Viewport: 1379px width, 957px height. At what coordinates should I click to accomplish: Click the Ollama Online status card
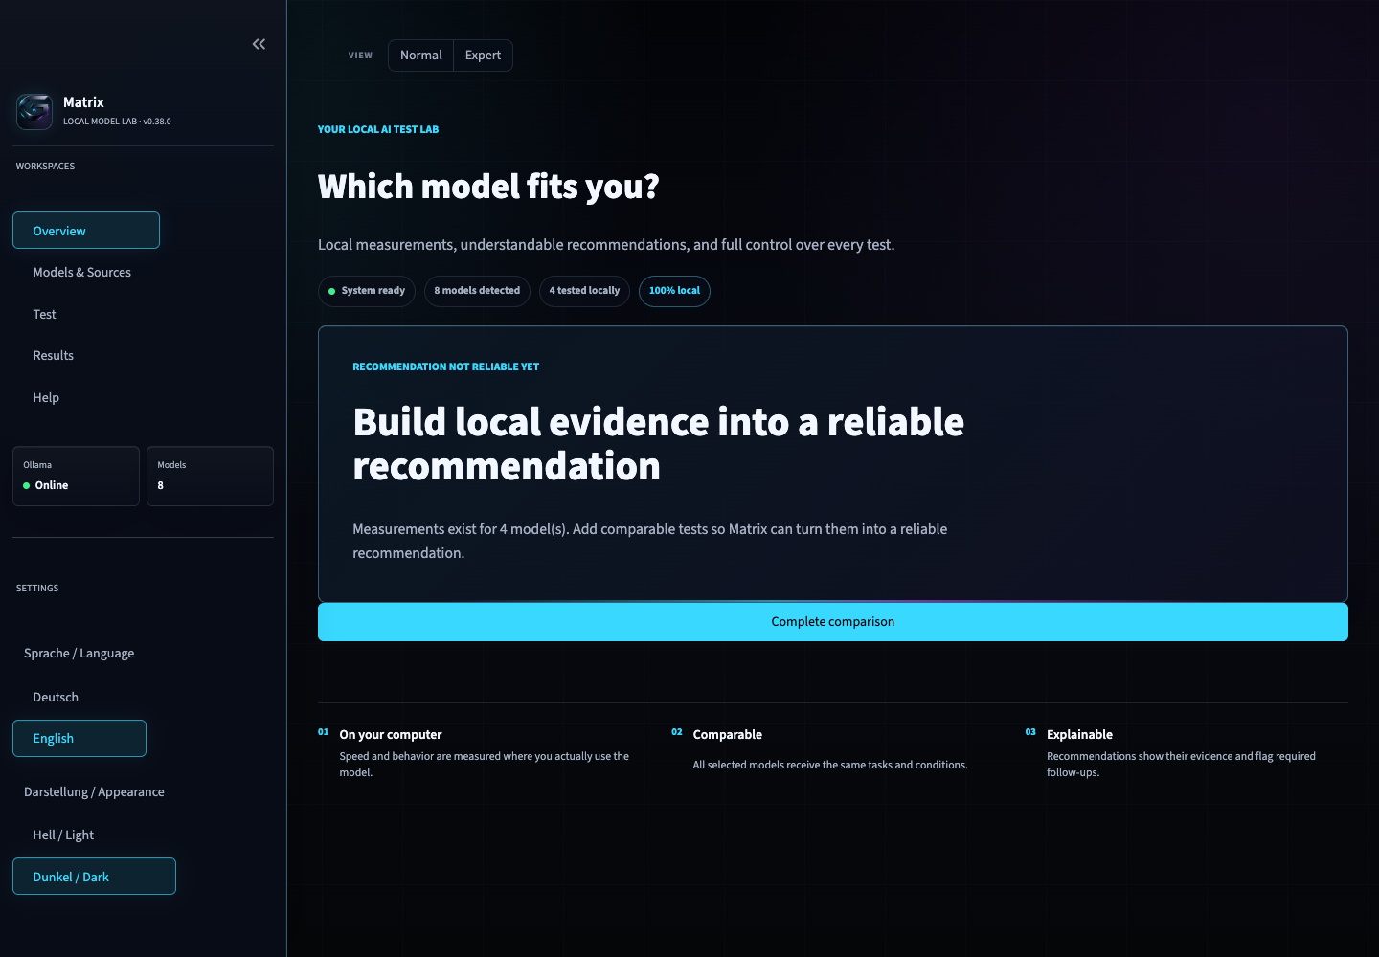(76, 476)
